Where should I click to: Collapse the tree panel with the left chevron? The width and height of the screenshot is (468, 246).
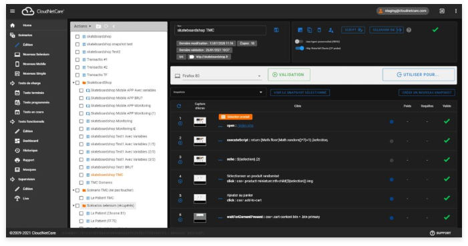[113, 26]
